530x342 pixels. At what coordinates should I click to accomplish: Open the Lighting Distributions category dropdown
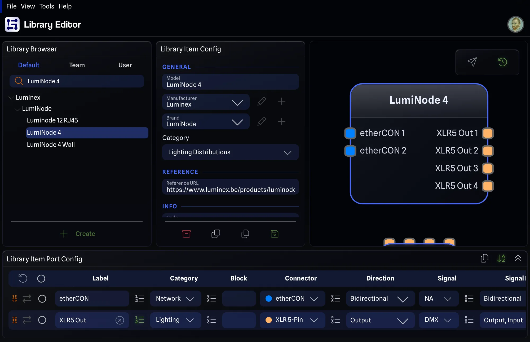click(231, 152)
